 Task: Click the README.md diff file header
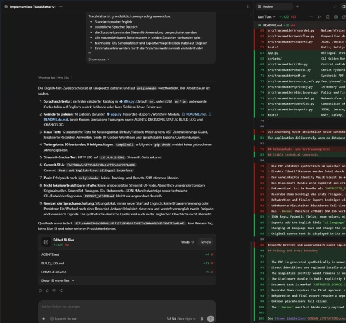coord(300,25)
